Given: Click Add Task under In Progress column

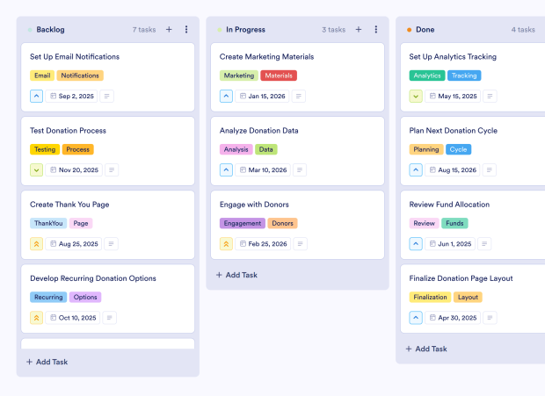Looking at the screenshot, I should (x=237, y=275).
